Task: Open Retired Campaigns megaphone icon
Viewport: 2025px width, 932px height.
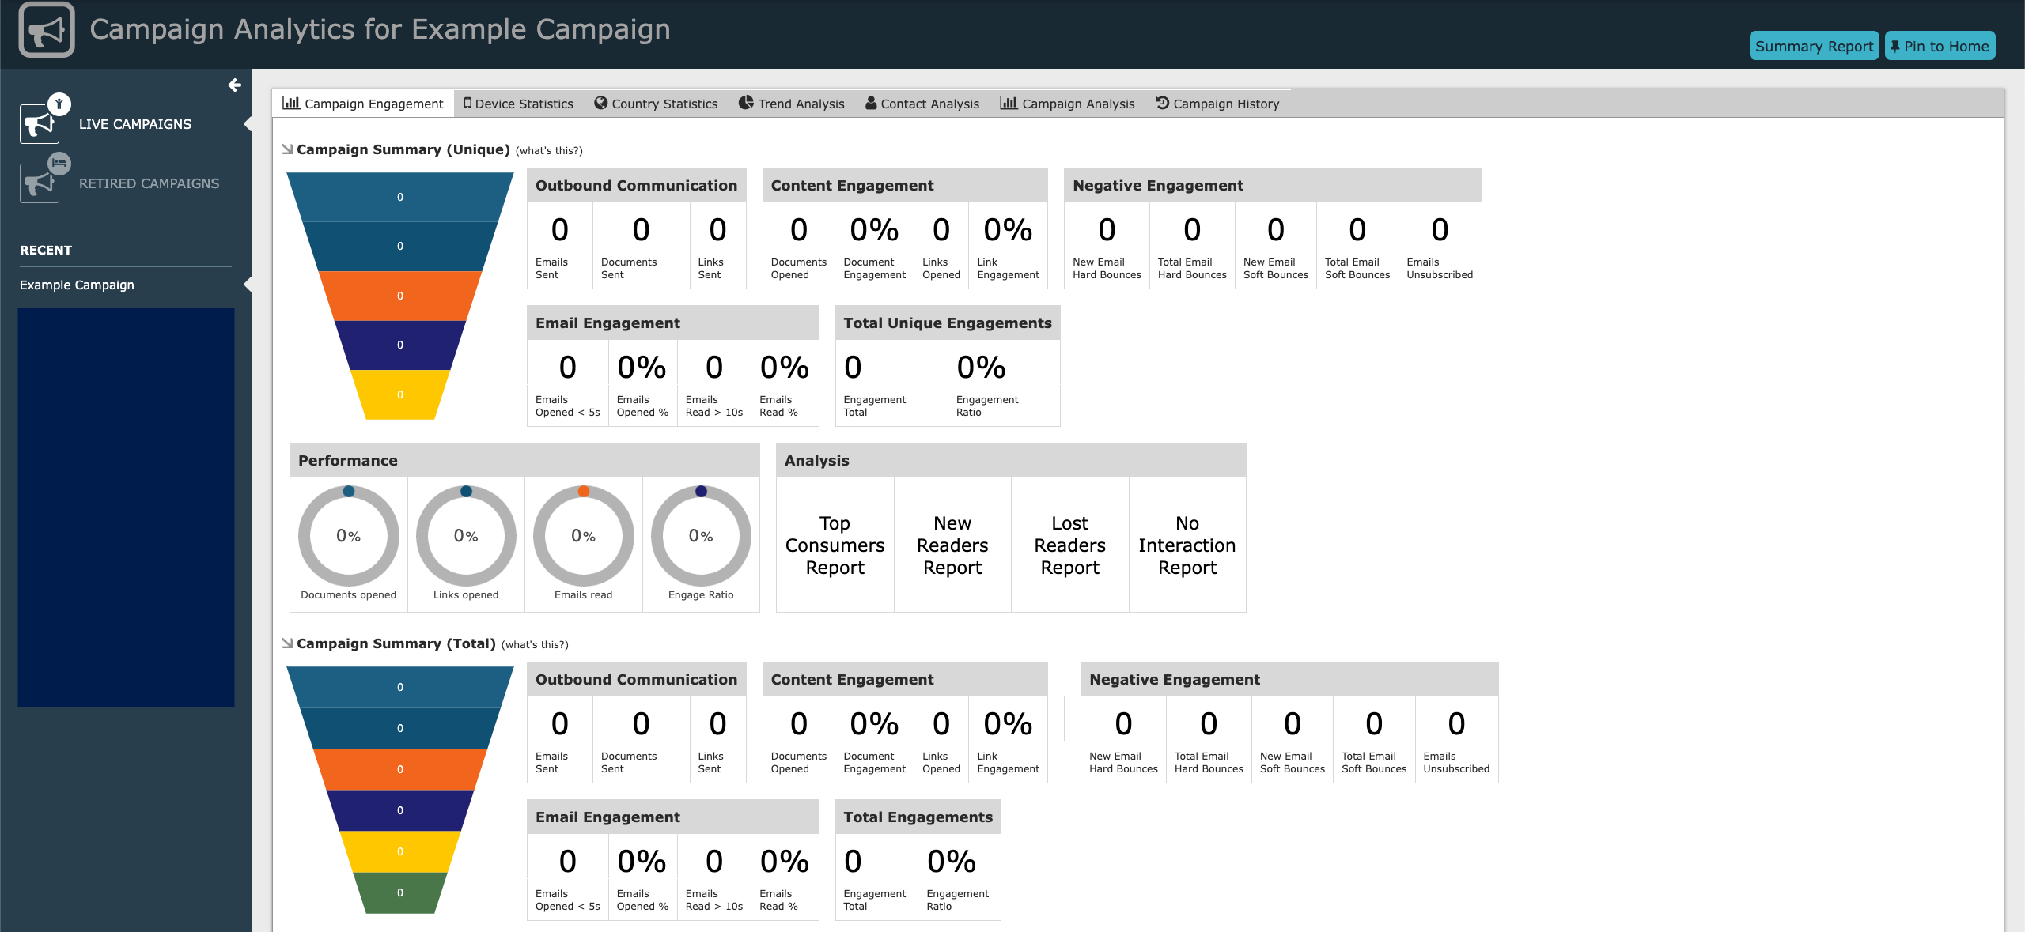Action: [x=40, y=183]
